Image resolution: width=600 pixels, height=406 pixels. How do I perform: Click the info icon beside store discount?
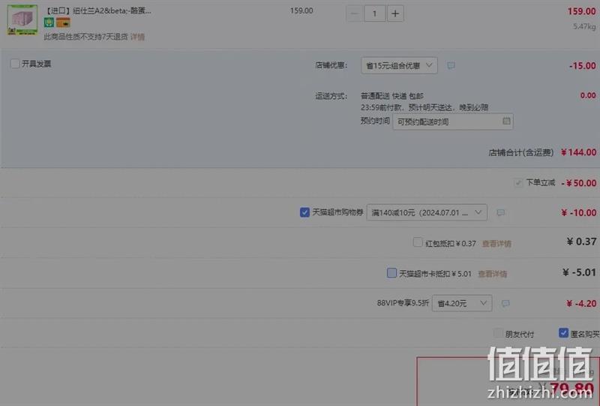coord(451,65)
